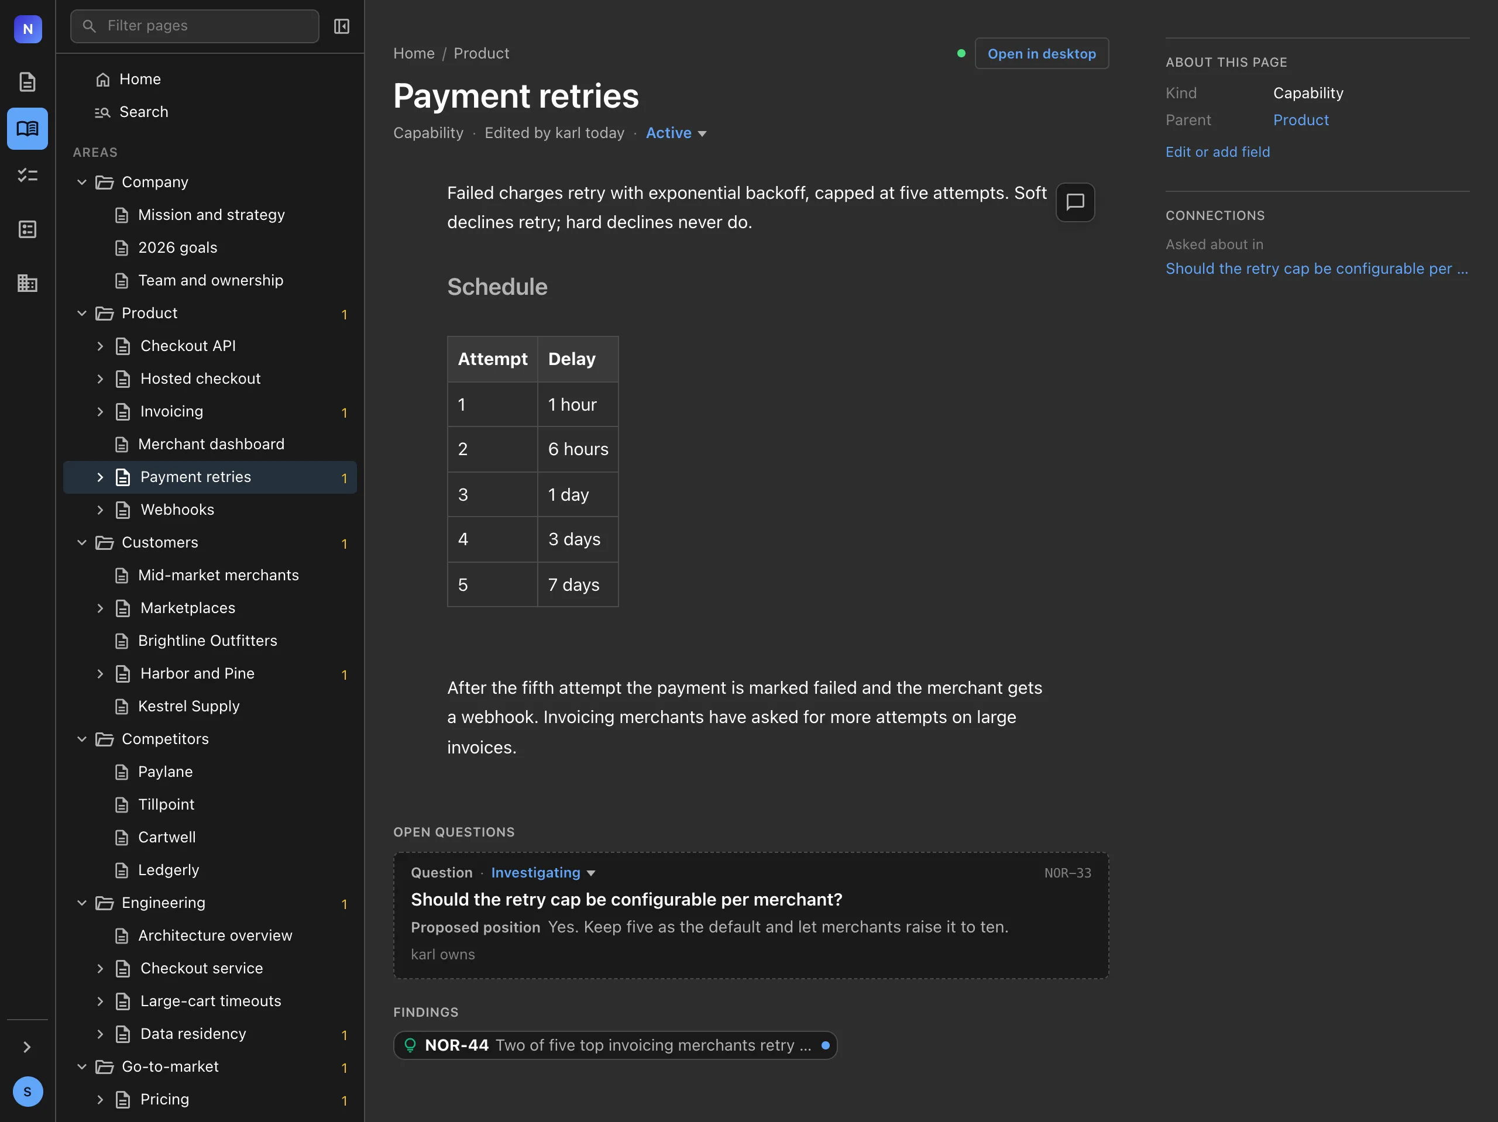Expand the Data residency chevron
Viewport: 1498px width, 1122px height.
[100, 1033]
